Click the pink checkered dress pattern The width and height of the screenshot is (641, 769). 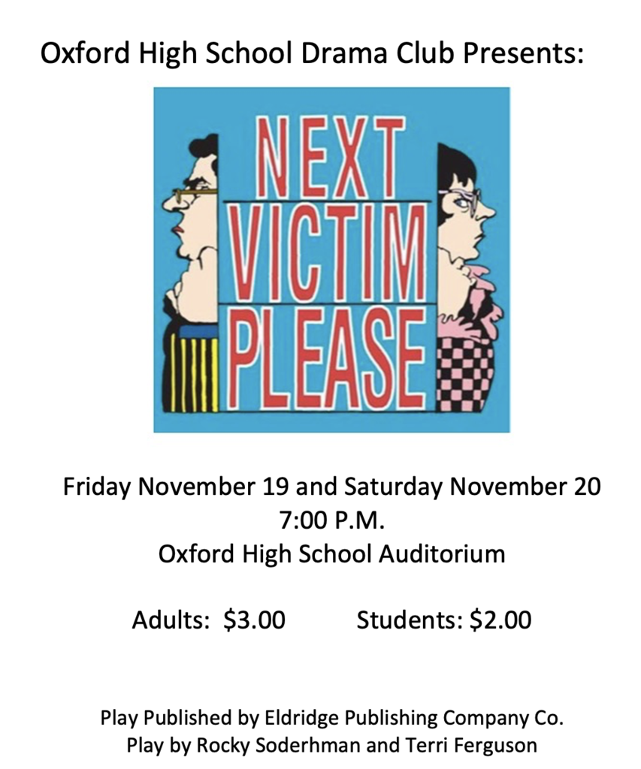464,374
